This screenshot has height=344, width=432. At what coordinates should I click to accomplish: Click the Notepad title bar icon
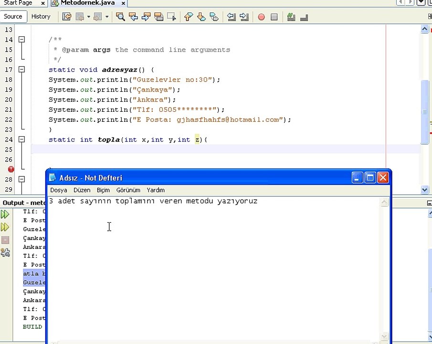click(x=53, y=177)
